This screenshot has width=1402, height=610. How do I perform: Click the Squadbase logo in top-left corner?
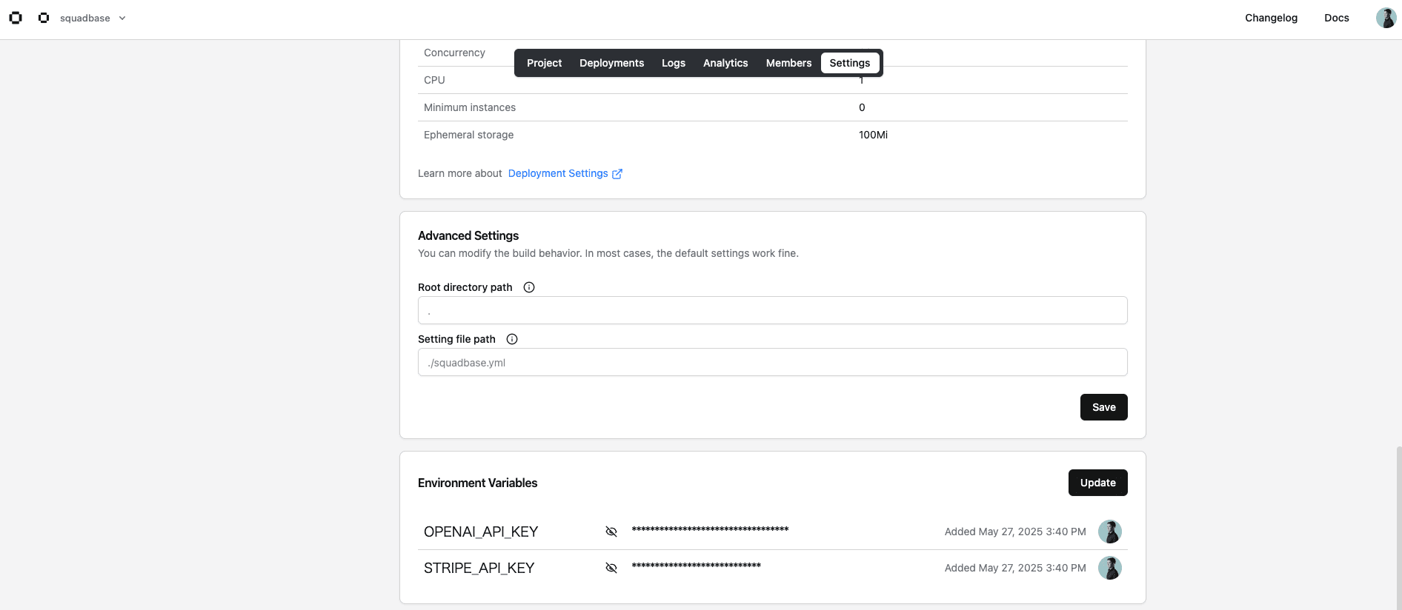click(x=16, y=18)
